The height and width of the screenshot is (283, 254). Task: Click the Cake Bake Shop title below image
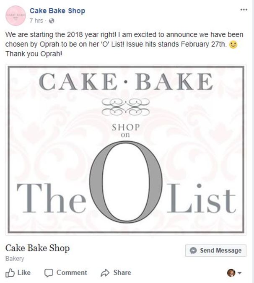coord(37,247)
